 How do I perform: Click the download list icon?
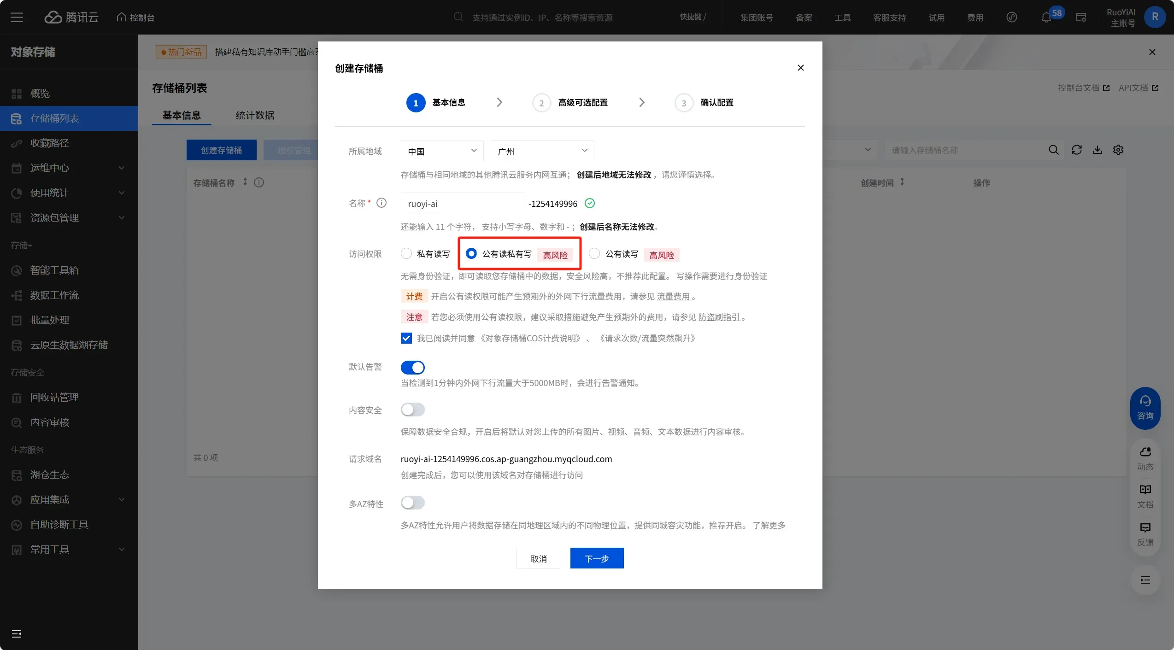click(x=1098, y=150)
